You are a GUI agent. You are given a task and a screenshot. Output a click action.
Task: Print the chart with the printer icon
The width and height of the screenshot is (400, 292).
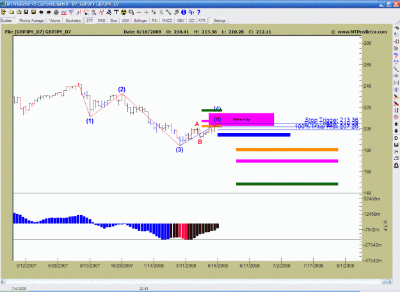[56, 12]
